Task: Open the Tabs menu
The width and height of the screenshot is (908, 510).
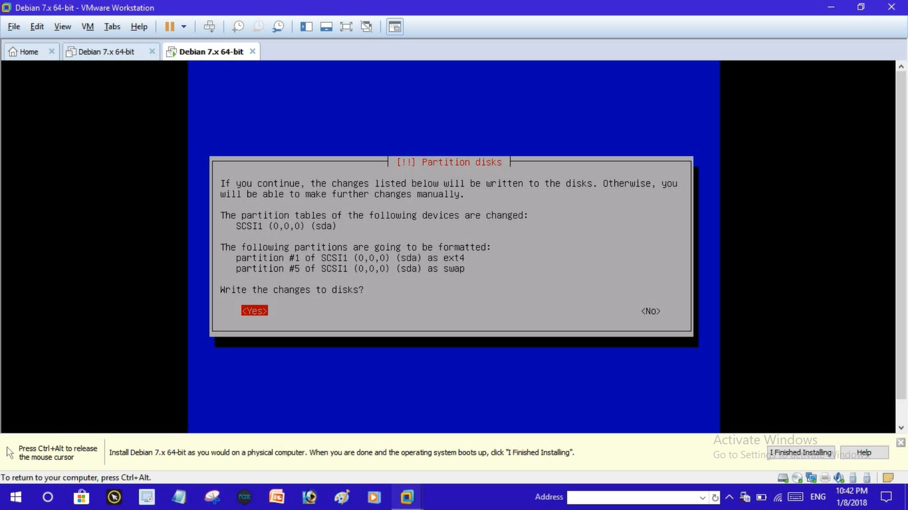Action: [x=112, y=27]
